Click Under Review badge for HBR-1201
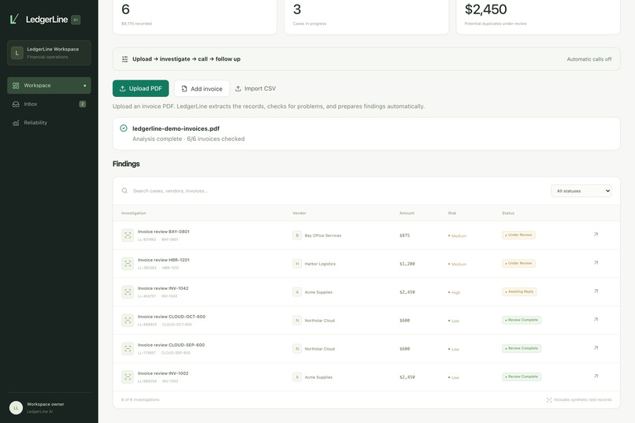The width and height of the screenshot is (635, 423). (518, 263)
